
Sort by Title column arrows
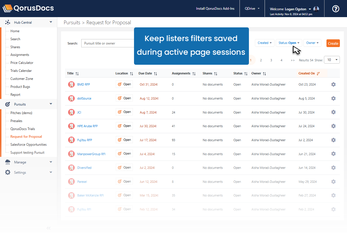tap(77, 74)
